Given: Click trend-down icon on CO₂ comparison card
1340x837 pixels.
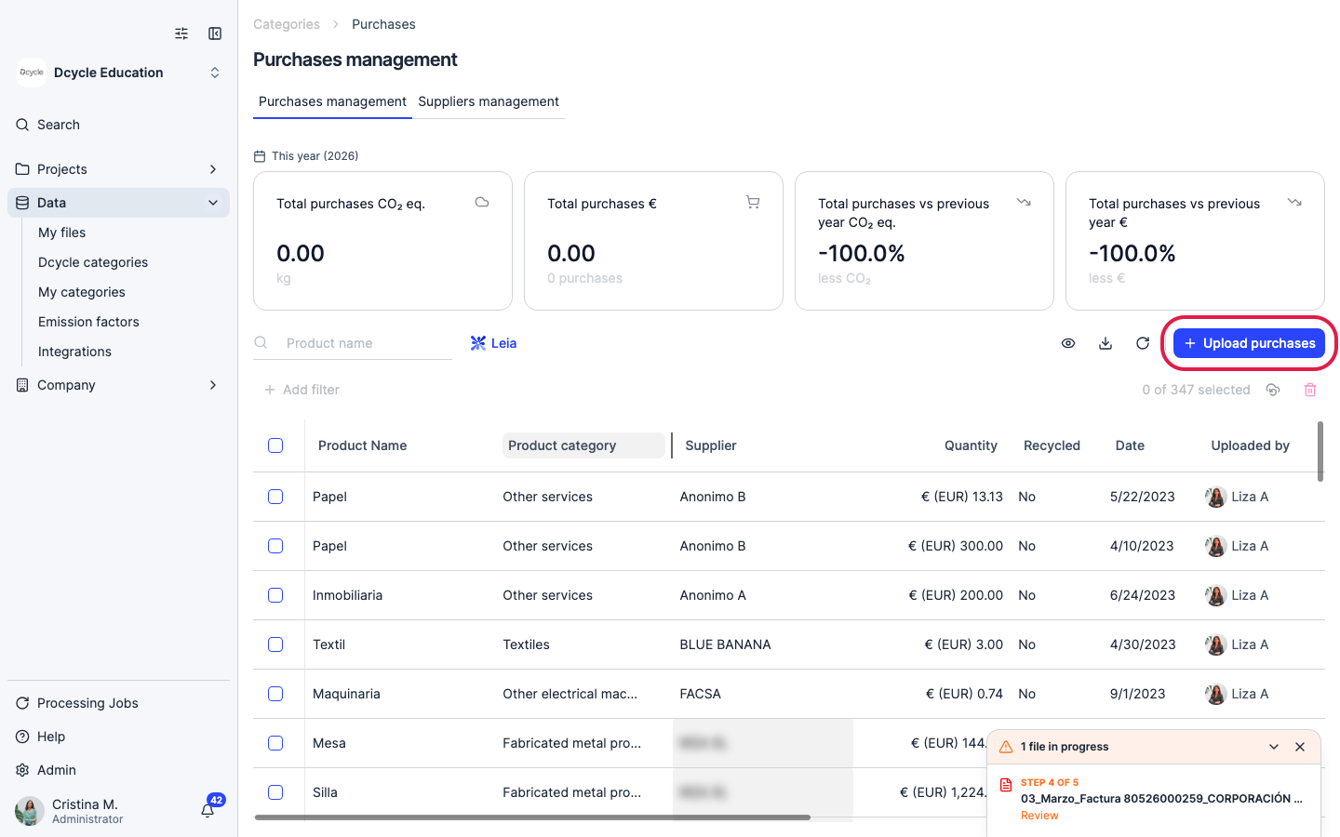Looking at the screenshot, I should [1024, 202].
